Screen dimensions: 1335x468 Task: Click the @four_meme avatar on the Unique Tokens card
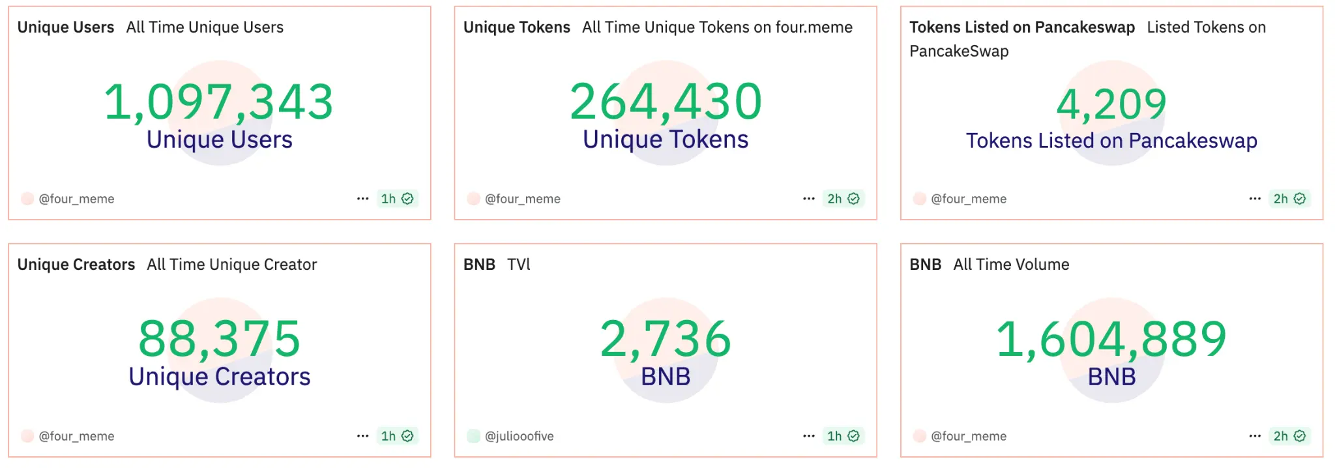point(473,198)
